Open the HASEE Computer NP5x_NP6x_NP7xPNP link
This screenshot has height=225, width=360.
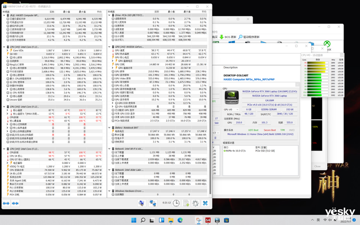point(249,79)
